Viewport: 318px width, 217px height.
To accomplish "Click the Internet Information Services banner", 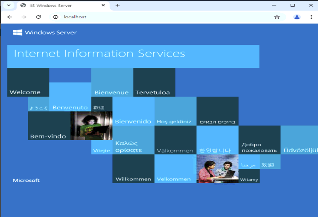I will click(133, 56).
